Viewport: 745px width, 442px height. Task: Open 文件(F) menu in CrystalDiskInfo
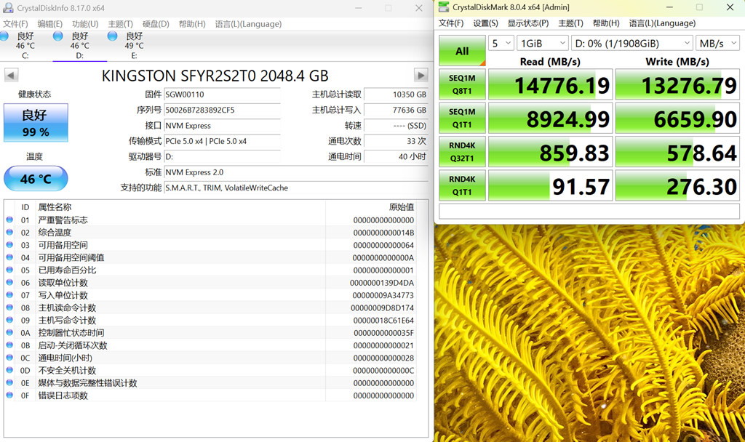15,24
